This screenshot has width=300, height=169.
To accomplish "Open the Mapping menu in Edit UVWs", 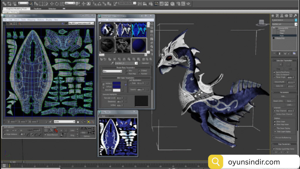I will tap(31, 20).
